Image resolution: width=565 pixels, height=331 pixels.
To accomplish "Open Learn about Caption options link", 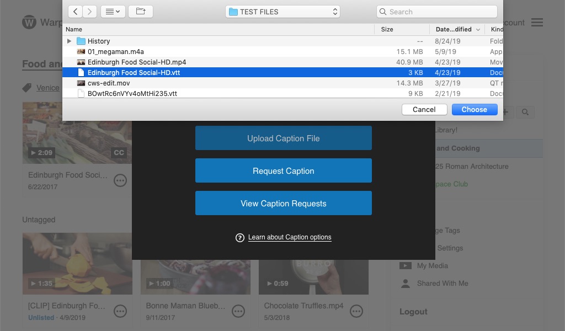I will [x=290, y=237].
